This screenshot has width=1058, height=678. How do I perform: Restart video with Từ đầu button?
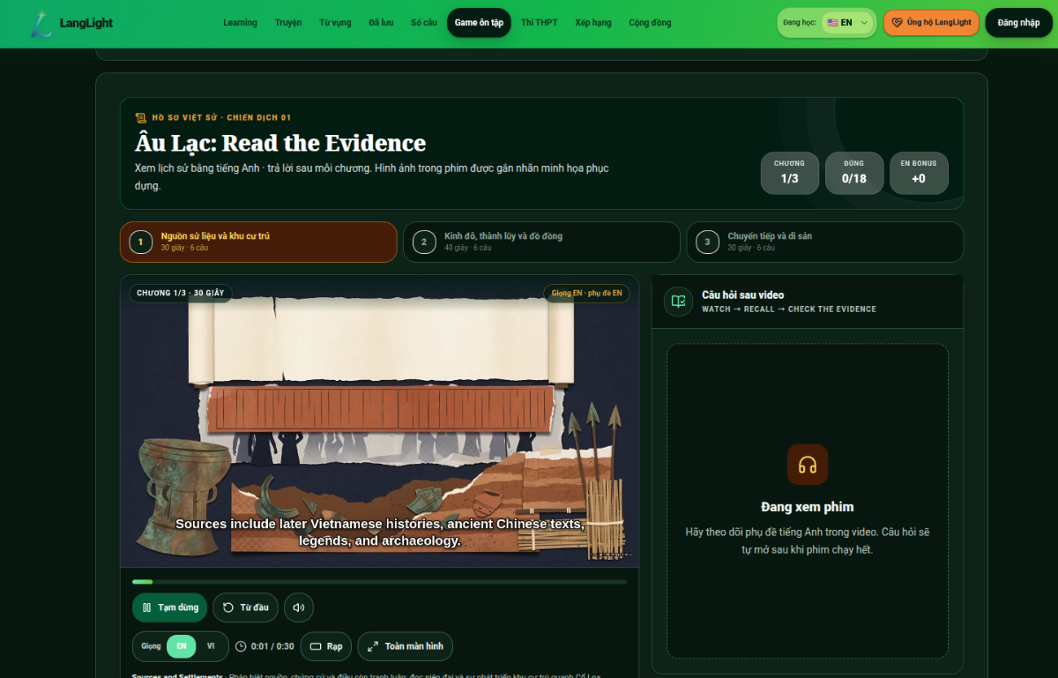point(246,607)
